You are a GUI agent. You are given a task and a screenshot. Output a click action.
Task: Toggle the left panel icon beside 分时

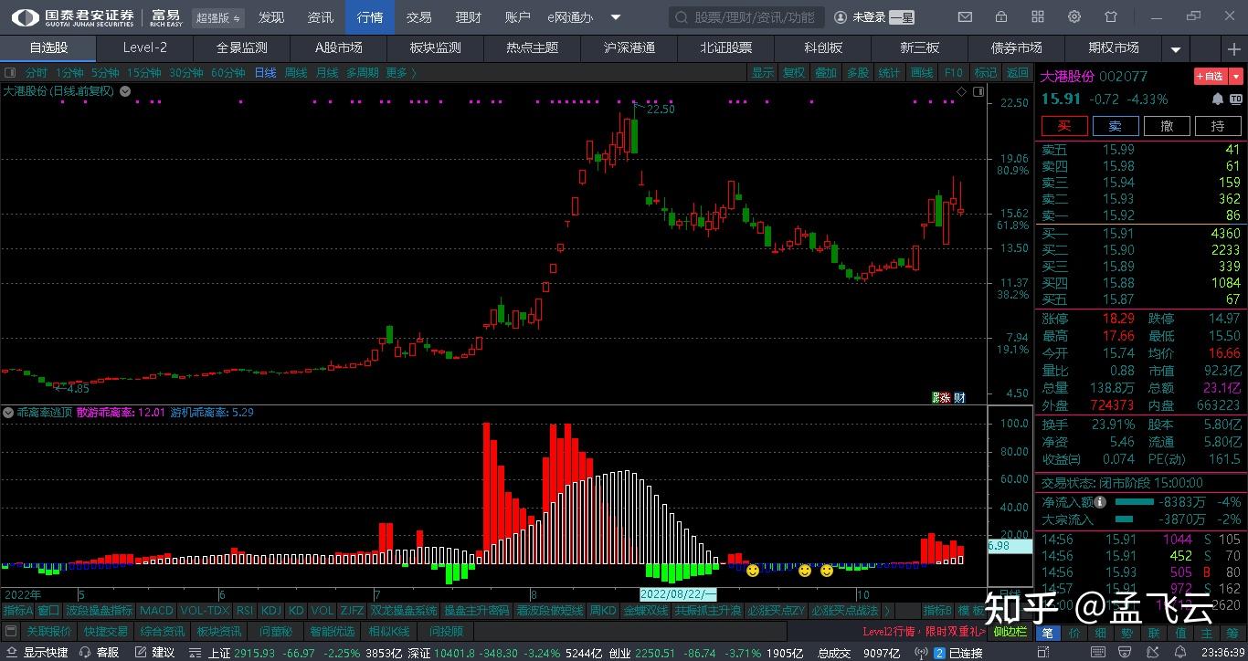[10, 73]
